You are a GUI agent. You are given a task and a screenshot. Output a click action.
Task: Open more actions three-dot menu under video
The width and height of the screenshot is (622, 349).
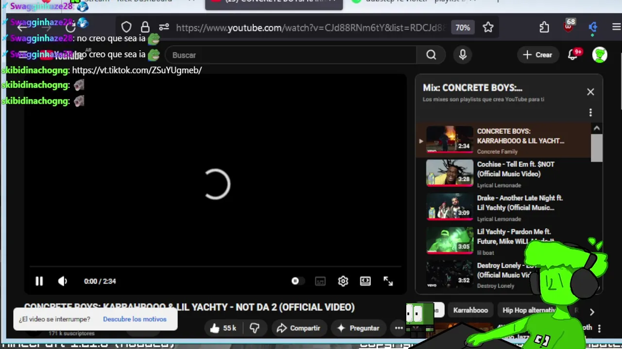point(398,328)
